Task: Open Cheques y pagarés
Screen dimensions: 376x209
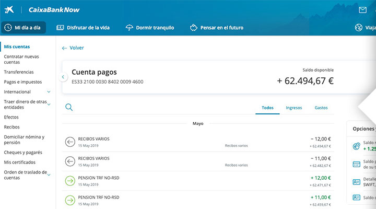Action: click(23, 153)
